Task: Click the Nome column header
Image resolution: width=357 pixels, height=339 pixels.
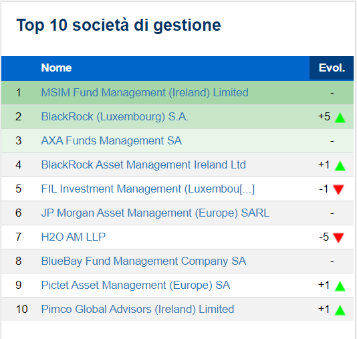Action: click(56, 68)
